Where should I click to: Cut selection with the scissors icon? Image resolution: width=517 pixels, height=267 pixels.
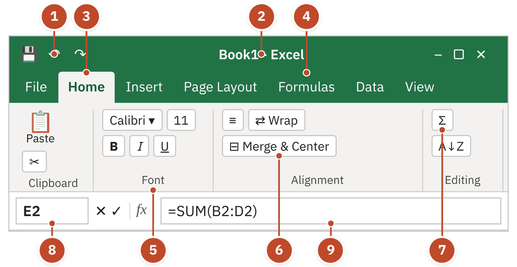(x=34, y=162)
